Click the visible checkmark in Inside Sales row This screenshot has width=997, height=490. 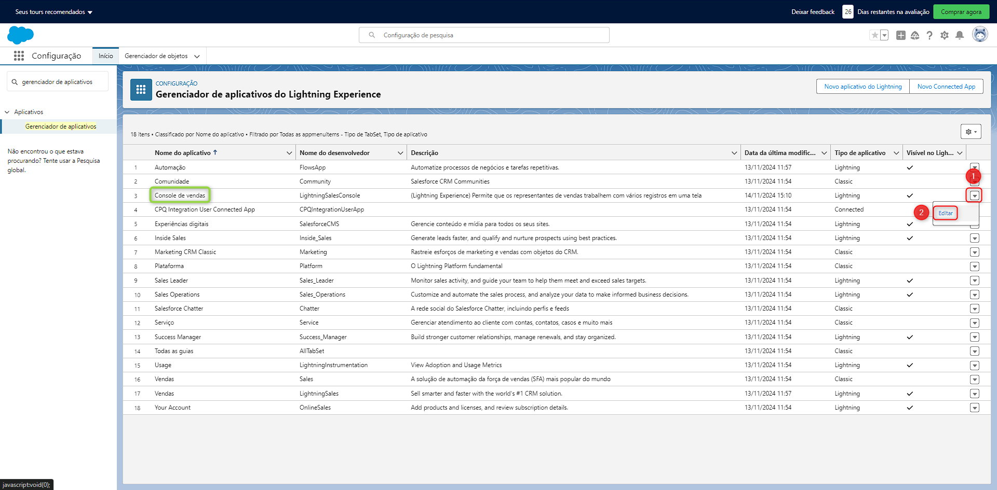pos(910,238)
